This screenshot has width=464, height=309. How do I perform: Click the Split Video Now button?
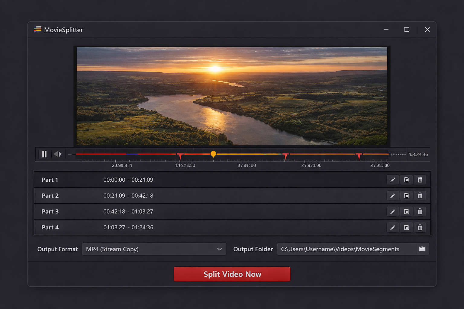coord(232,274)
